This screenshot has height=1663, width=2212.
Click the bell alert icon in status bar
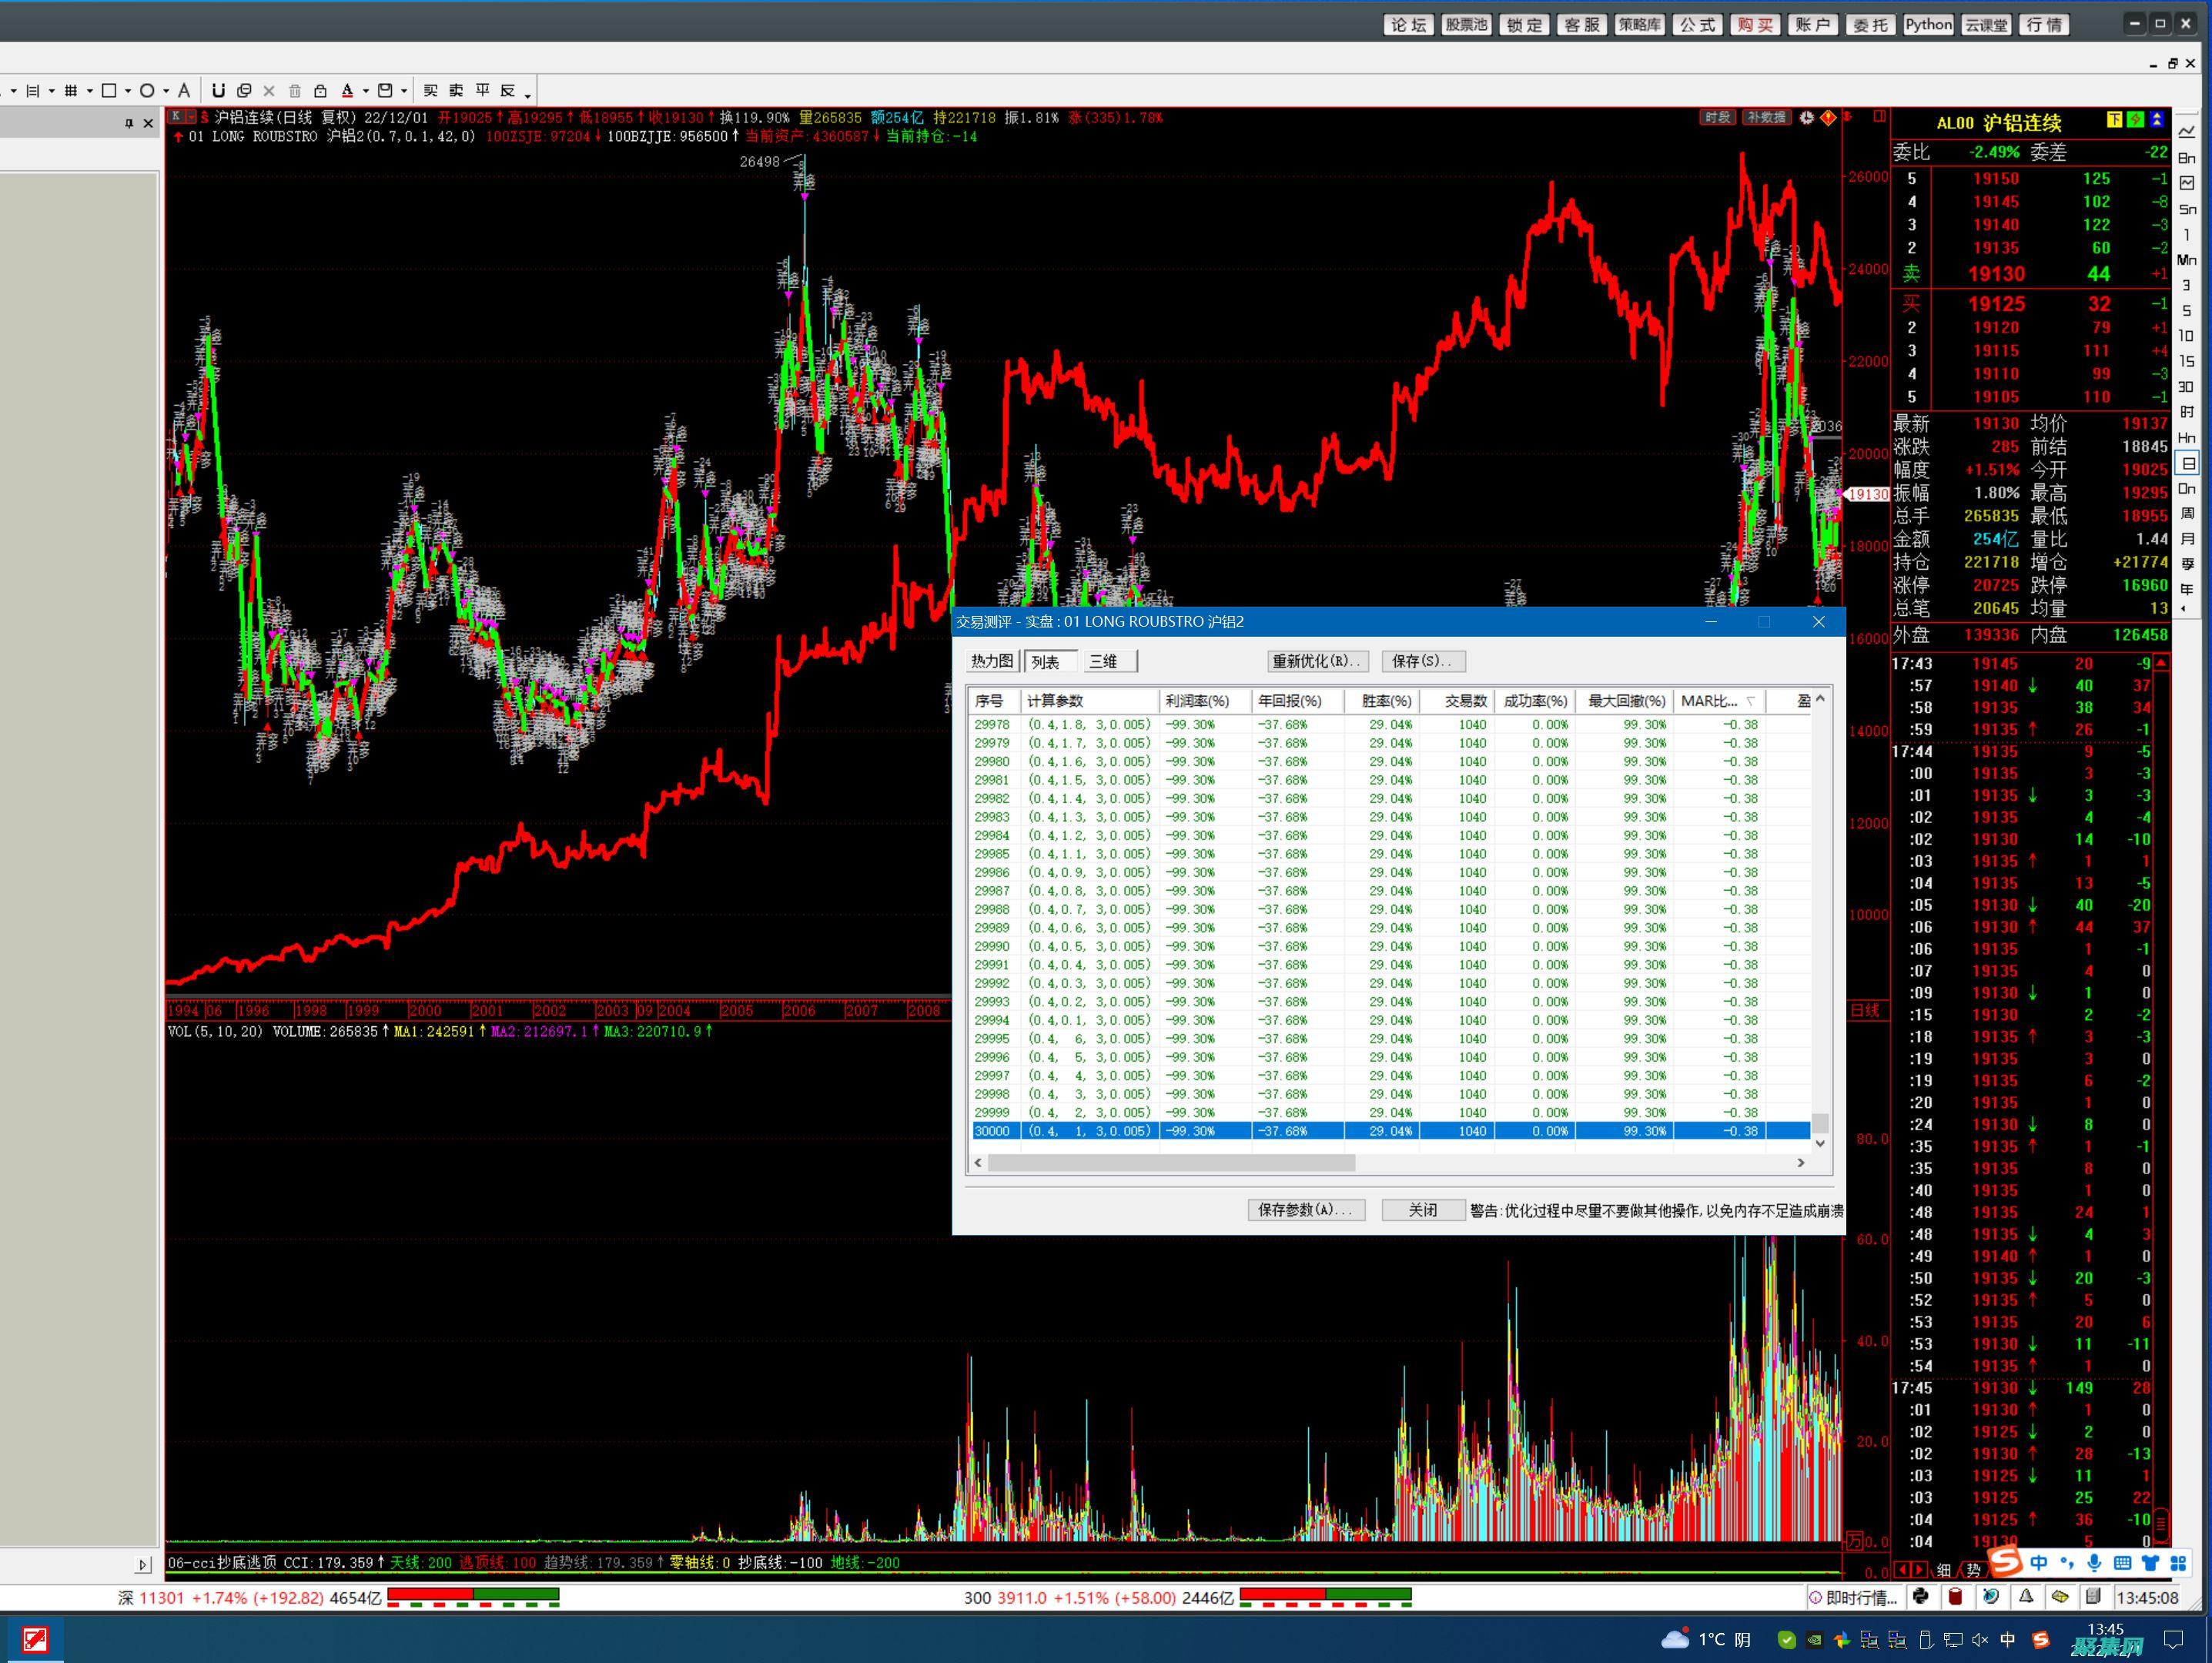[x=2026, y=1596]
